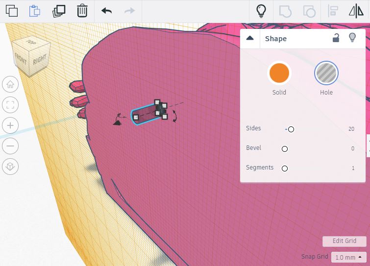
Task: Toggle lock editing padlock in Shape panel
Action: (336, 38)
